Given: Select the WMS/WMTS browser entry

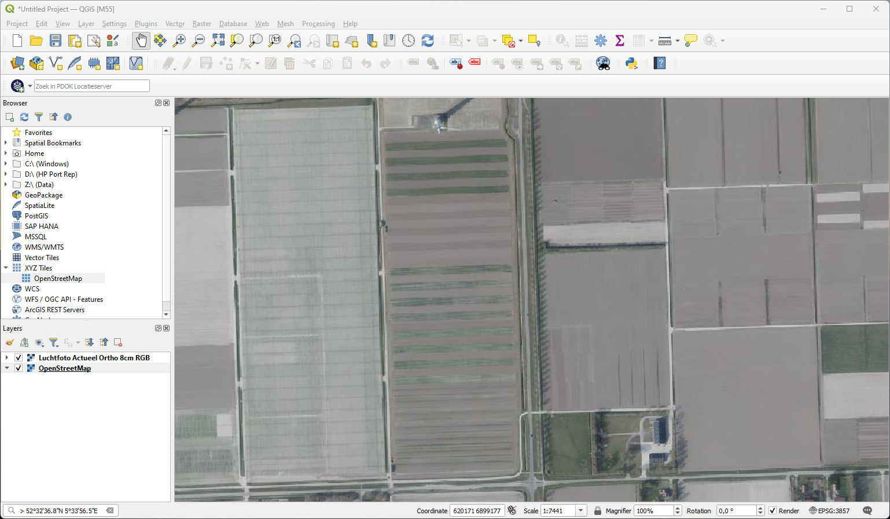Looking at the screenshot, I should point(44,247).
